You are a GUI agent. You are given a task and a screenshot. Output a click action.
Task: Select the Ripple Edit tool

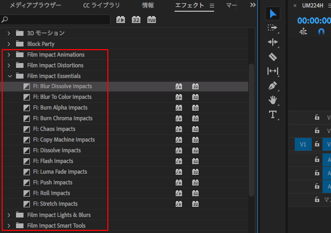272,42
